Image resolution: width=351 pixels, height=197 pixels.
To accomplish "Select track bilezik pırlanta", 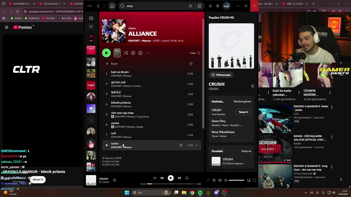I will click(152, 104).
